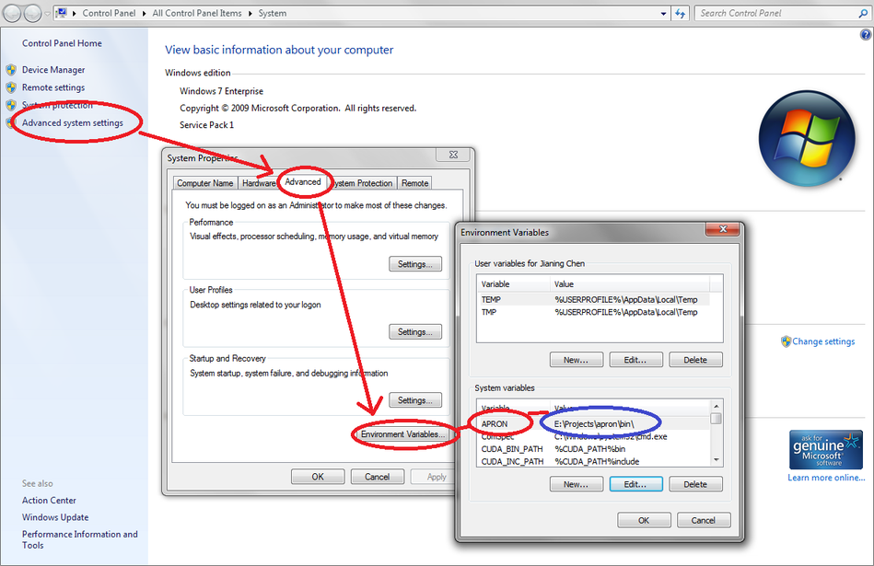This screenshot has height=566, width=874.
Task: Click OK in System Properties dialog
Action: (x=318, y=477)
